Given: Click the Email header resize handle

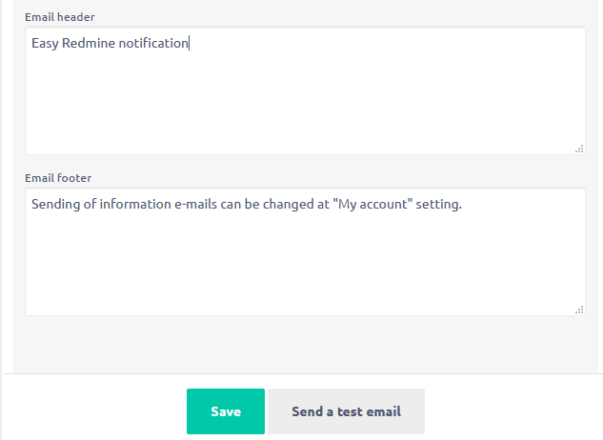Looking at the screenshot, I should [579, 149].
